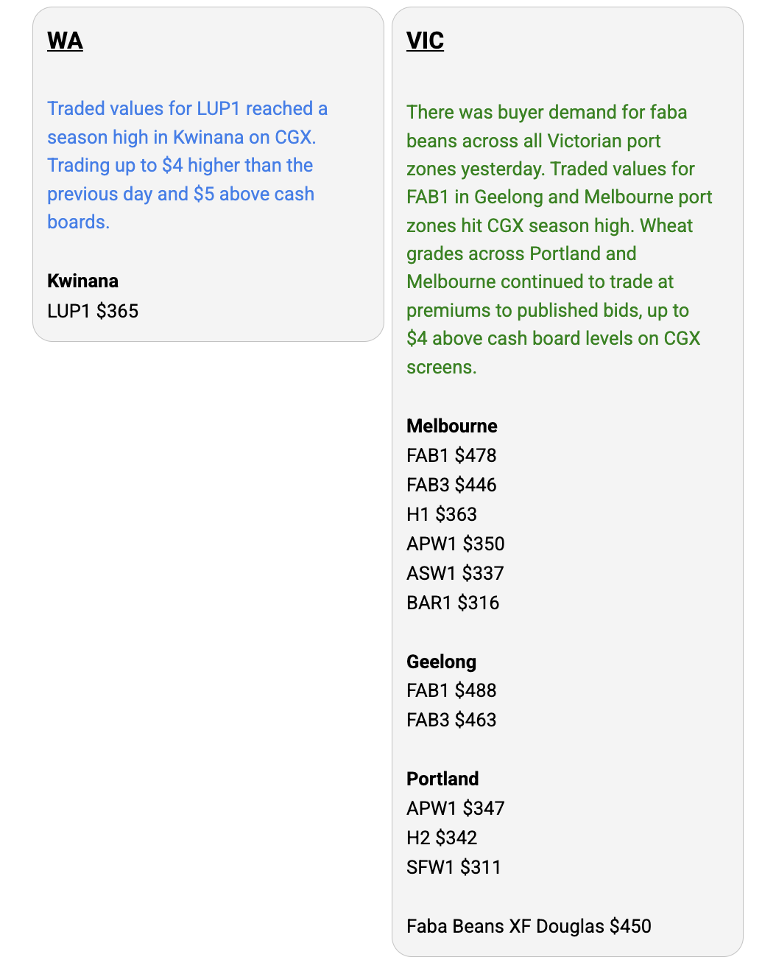Click Faba Beans XF Douglas $450 line
Screen dimensions: 776x971
(529, 926)
